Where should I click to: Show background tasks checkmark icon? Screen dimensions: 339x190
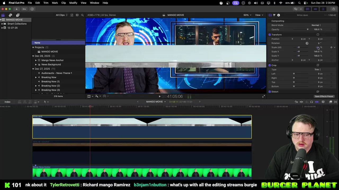click(32, 9)
